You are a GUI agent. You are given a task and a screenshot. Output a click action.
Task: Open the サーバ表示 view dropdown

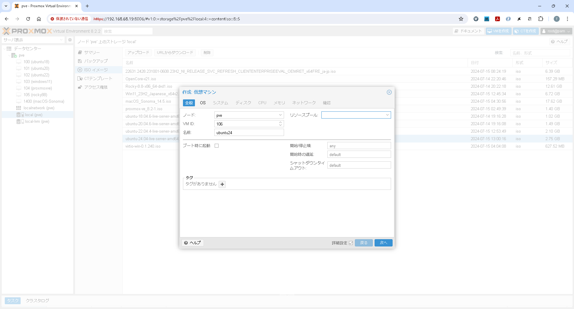coord(33,40)
